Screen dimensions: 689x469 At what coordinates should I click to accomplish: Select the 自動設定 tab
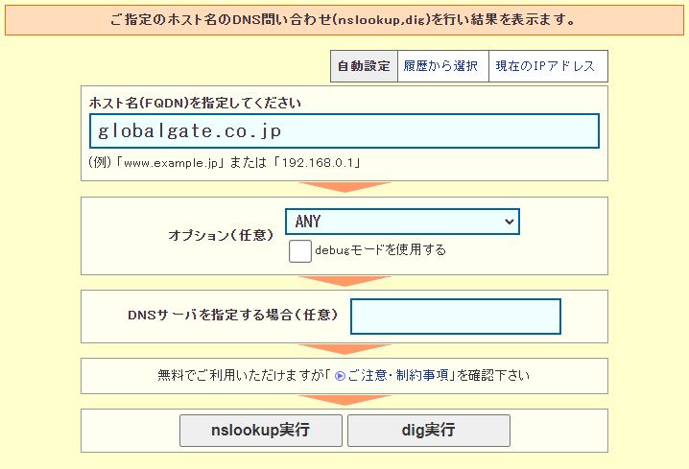pyautogui.click(x=364, y=66)
